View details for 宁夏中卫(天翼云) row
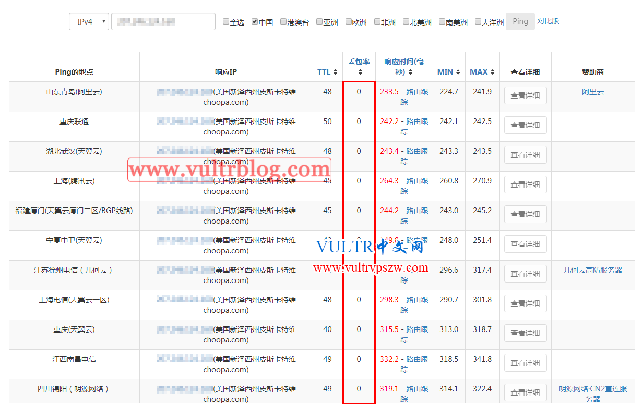Viewport: 643px width, 404px height. [x=525, y=244]
